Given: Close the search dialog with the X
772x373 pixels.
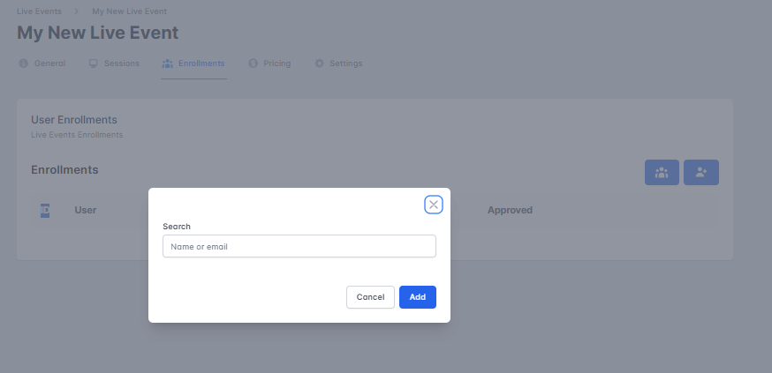Looking at the screenshot, I should [433, 205].
